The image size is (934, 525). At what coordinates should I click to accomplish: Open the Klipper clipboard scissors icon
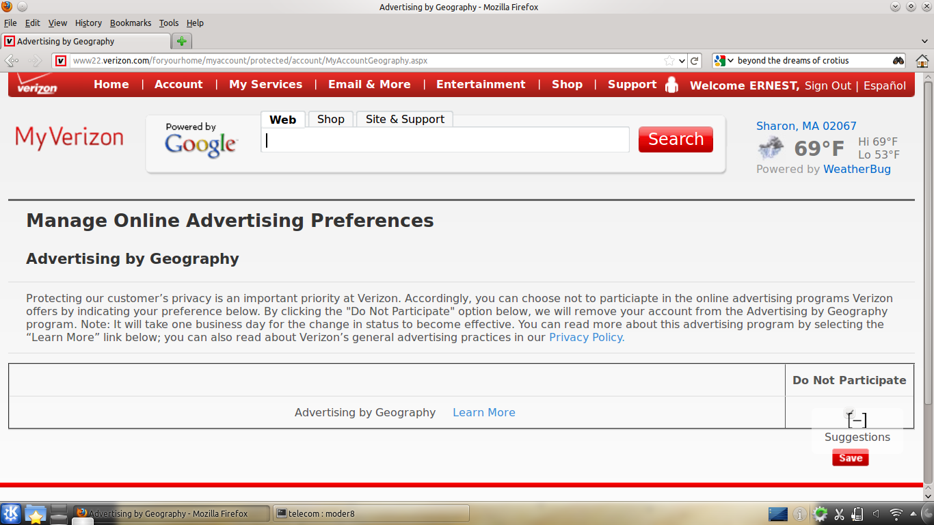click(x=840, y=513)
